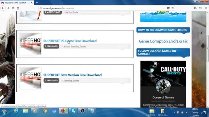209x117 pixels.
Task: Click the '2 MONTHS AGO' date badge
Action: point(53,12)
